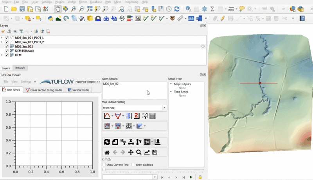Open the Python console icon
This screenshot has width=313, height=180.
tap(50, 18)
